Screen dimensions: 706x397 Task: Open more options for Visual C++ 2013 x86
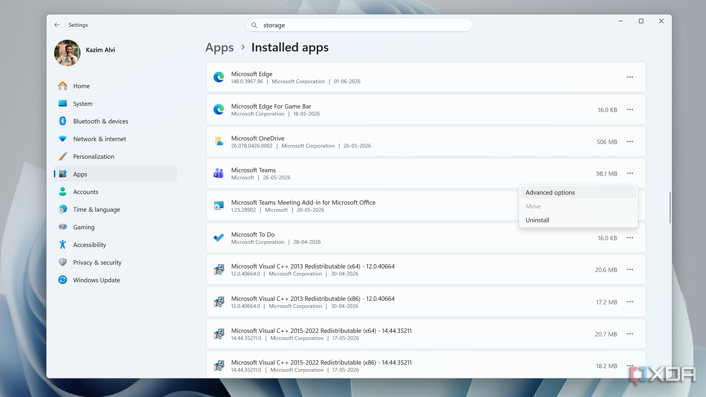(630, 302)
